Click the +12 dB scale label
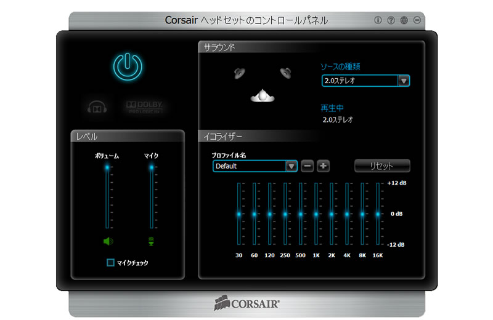The height and width of the screenshot is (320, 493). [x=397, y=183]
